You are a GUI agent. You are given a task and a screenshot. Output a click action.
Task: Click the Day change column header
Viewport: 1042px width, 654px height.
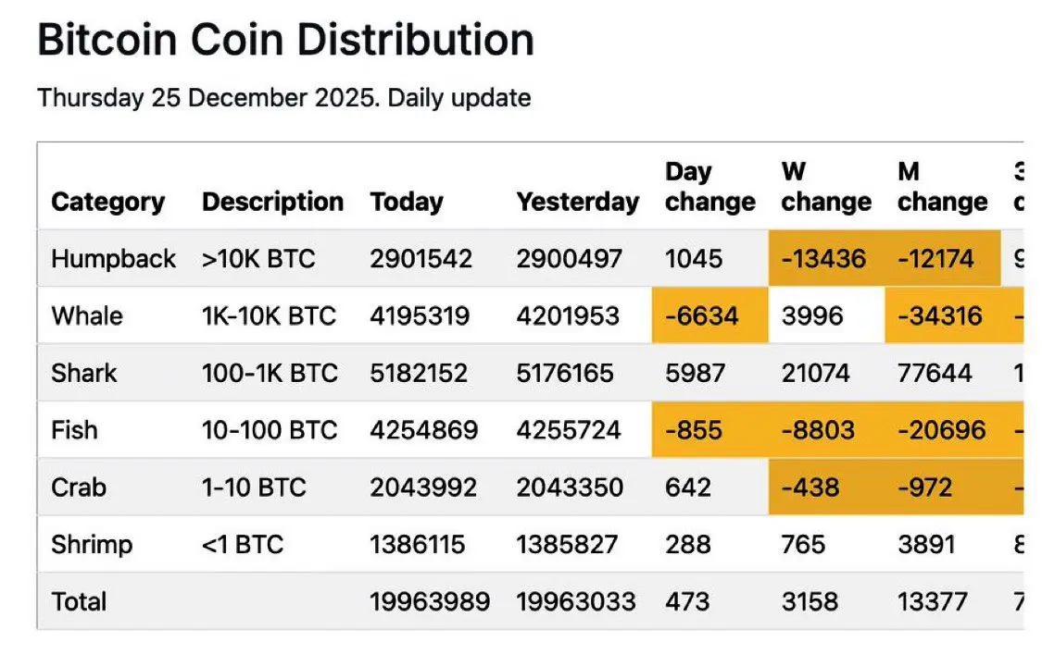[x=709, y=187]
